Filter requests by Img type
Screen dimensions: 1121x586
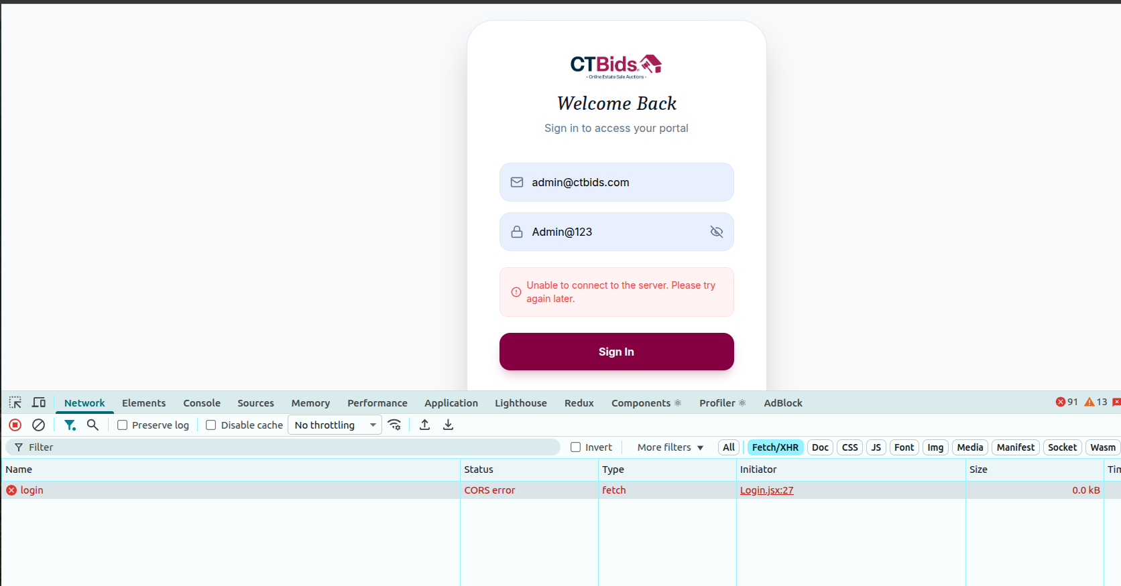click(935, 447)
